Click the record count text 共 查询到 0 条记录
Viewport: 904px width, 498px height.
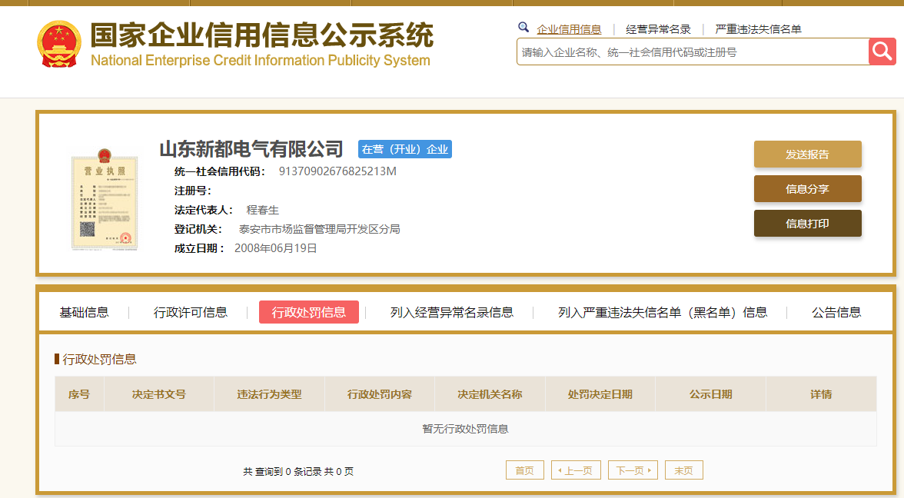(282, 472)
